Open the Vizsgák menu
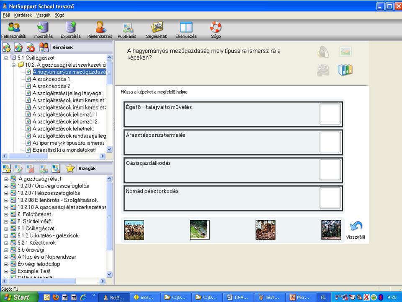The width and height of the screenshot is (402, 302). pyautogui.click(x=43, y=15)
